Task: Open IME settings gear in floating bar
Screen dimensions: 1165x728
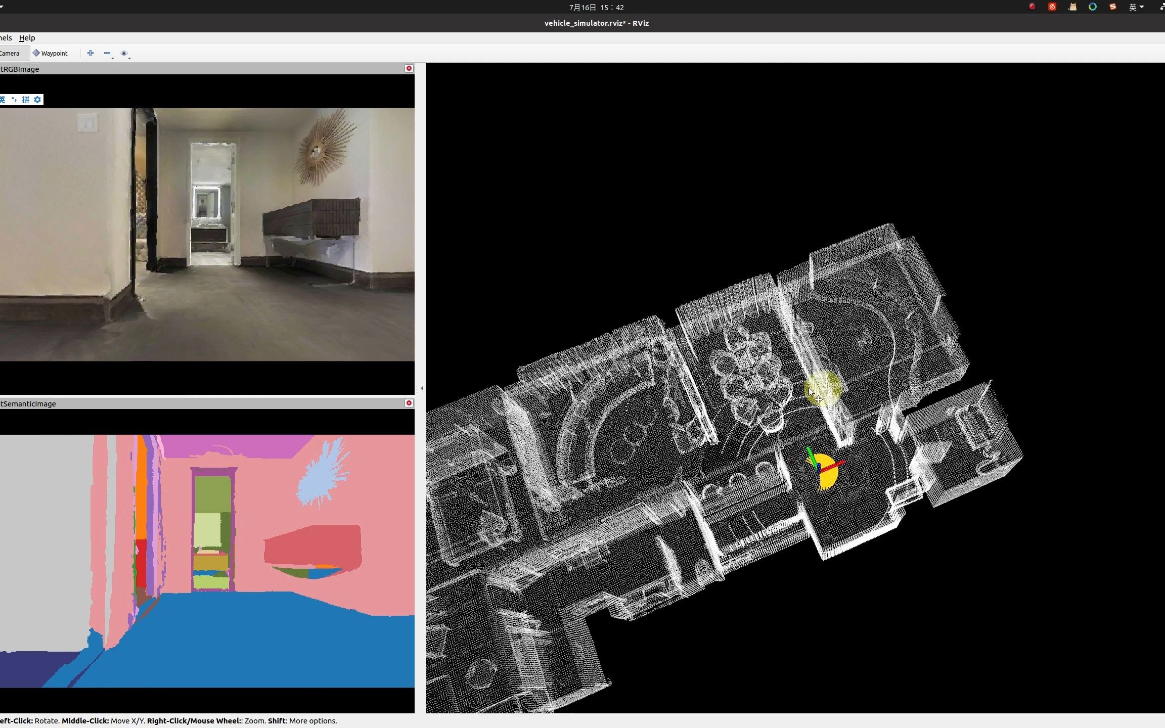Action: [37, 100]
